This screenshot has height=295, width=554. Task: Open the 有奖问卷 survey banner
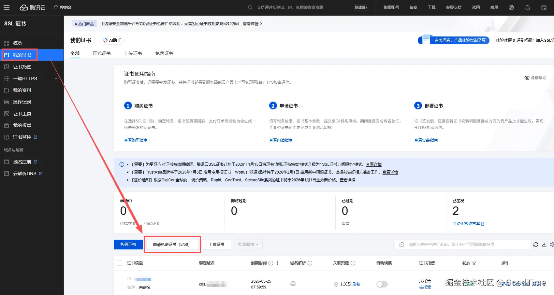(454, 40)
